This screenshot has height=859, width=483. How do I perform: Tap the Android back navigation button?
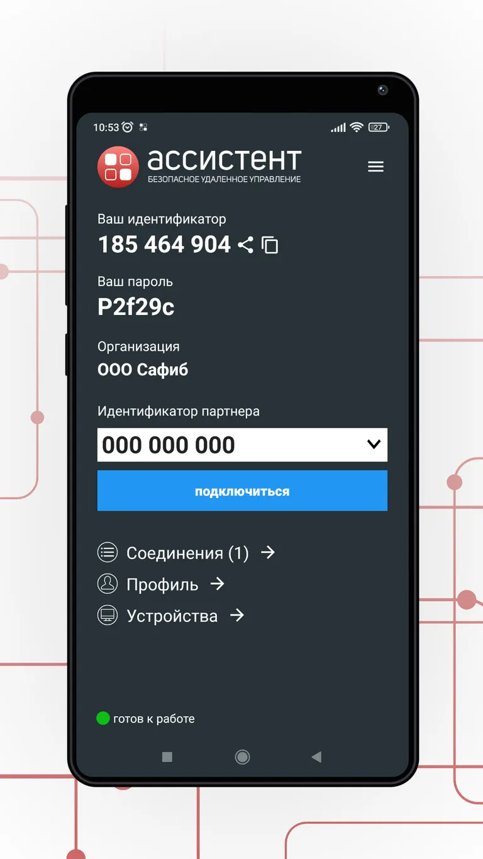click(x=316, y=757)
